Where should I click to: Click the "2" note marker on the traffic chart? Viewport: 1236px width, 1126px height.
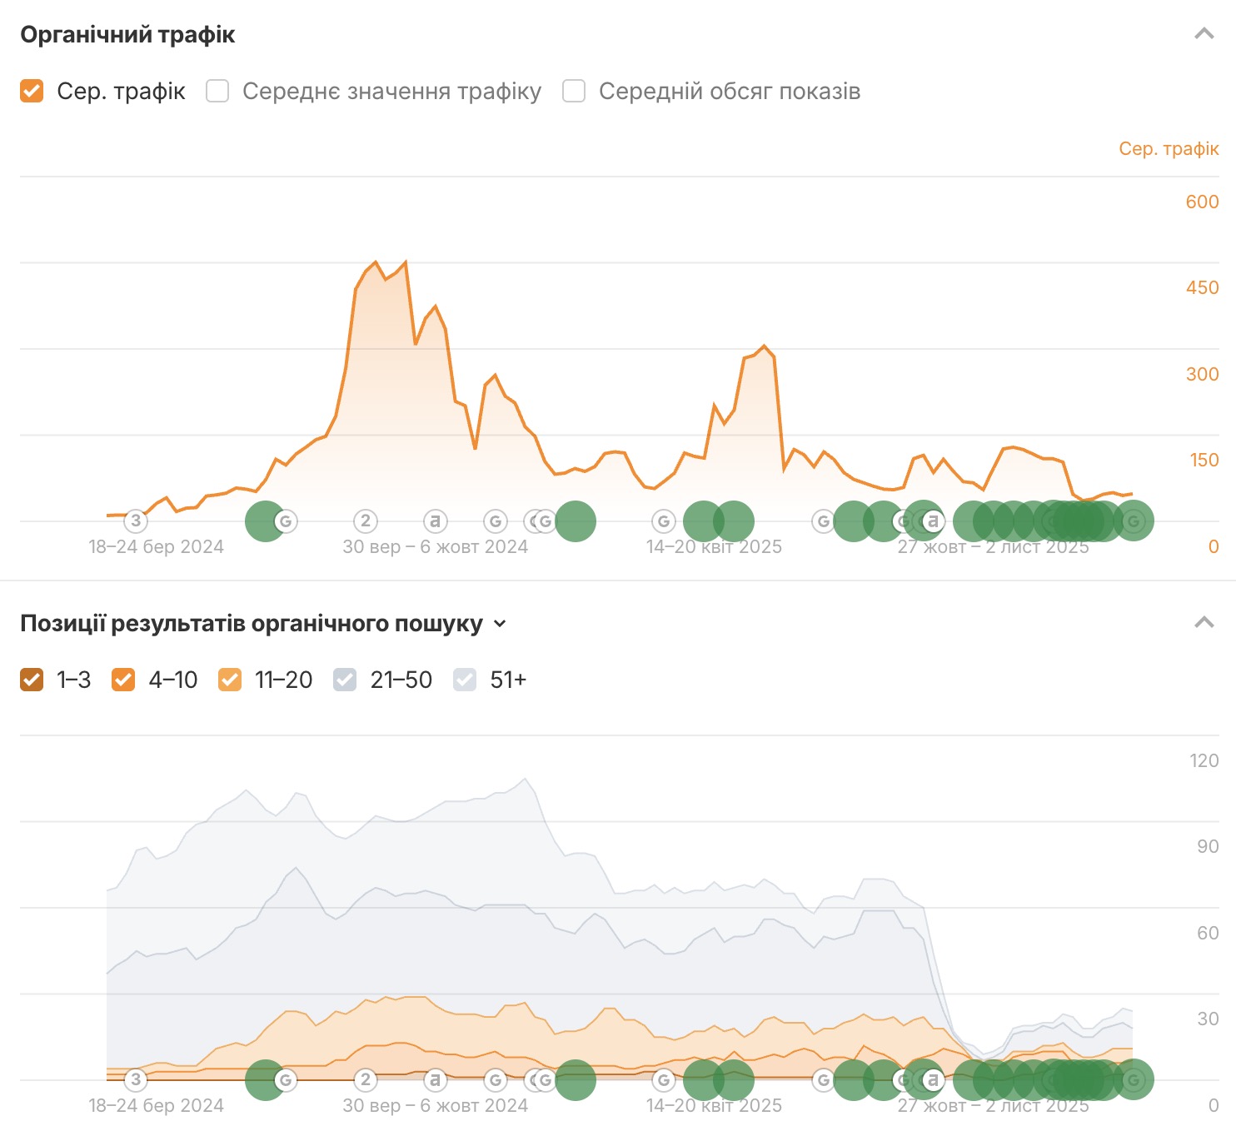365,521
